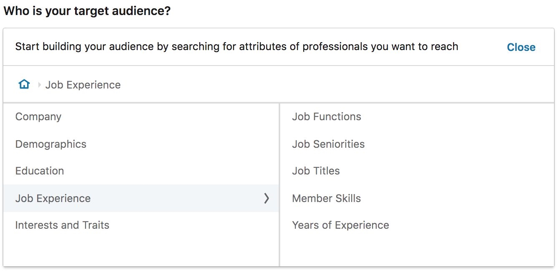
Task: Select Job Seniorities from the submenu
Action: click(328, 144)
